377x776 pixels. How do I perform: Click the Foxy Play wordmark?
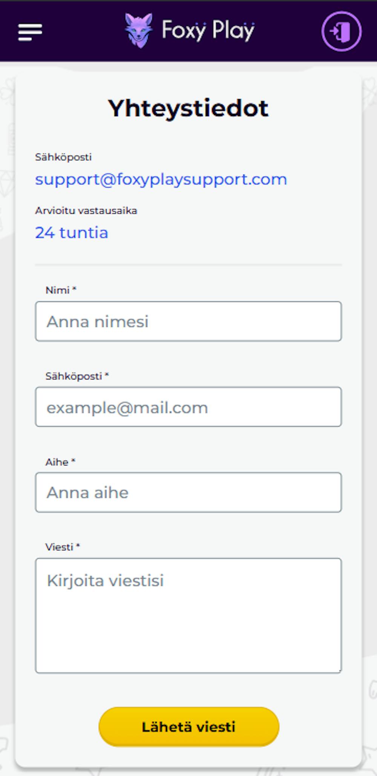click(x=208, y=31)
